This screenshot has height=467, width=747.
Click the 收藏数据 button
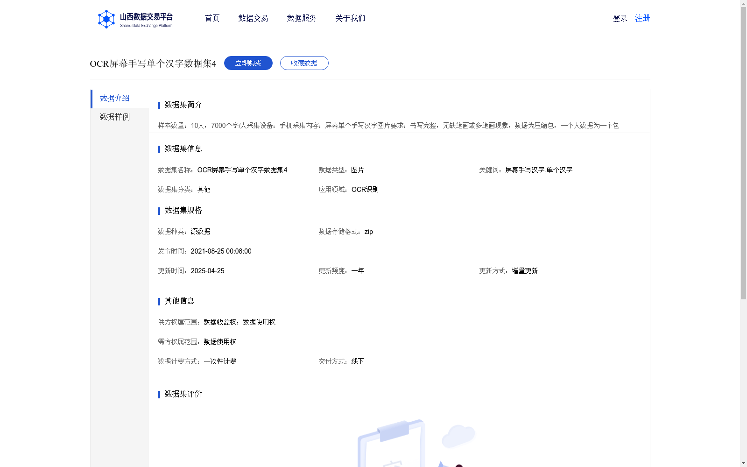click(304, 63)
